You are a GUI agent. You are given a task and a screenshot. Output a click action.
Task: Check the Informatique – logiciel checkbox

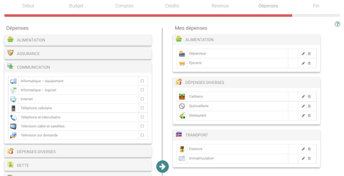[x=142, y=90]
